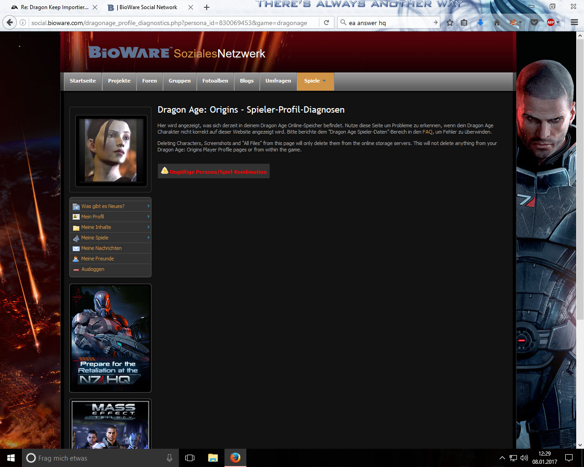Click the URL address field
This screenshot has width=584, height=467.
tap(169, 23)
